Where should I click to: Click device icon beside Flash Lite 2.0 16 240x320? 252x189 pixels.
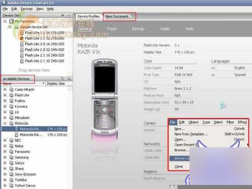point(22,44)
